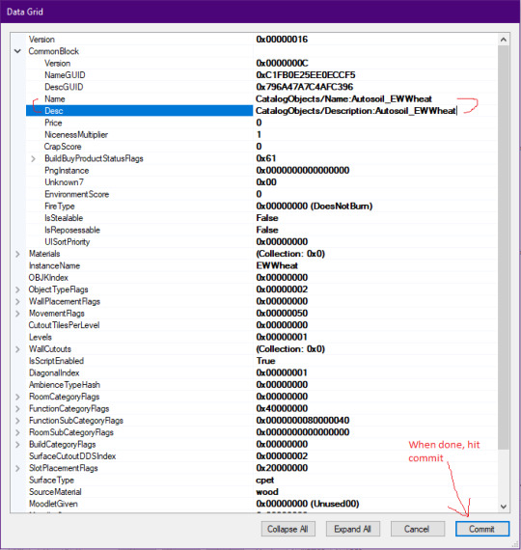Expand SlotPlacementFlags row

click(x=17, y=468)
